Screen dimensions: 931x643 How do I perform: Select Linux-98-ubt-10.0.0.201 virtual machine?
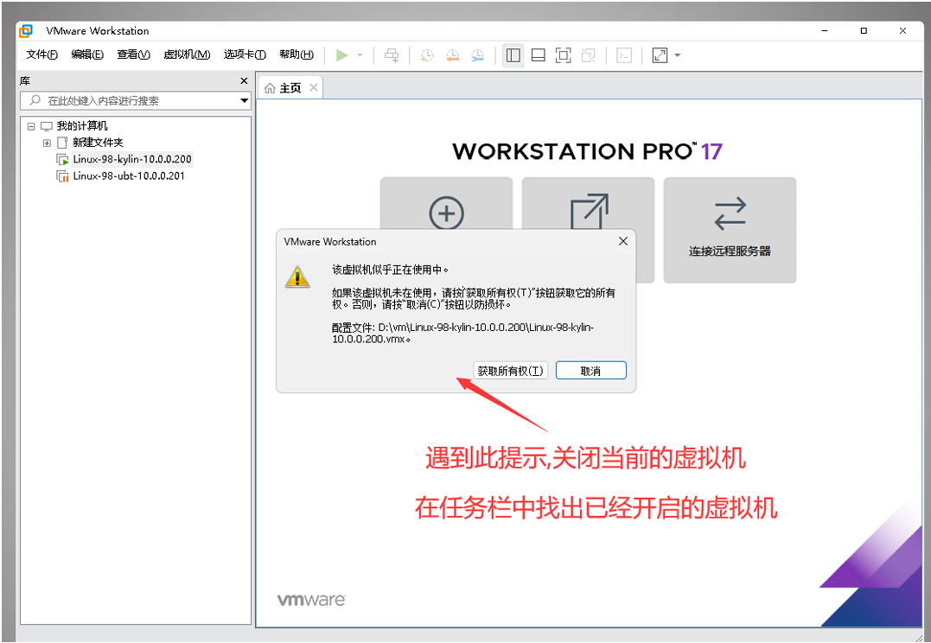click(x=129, y=175)
